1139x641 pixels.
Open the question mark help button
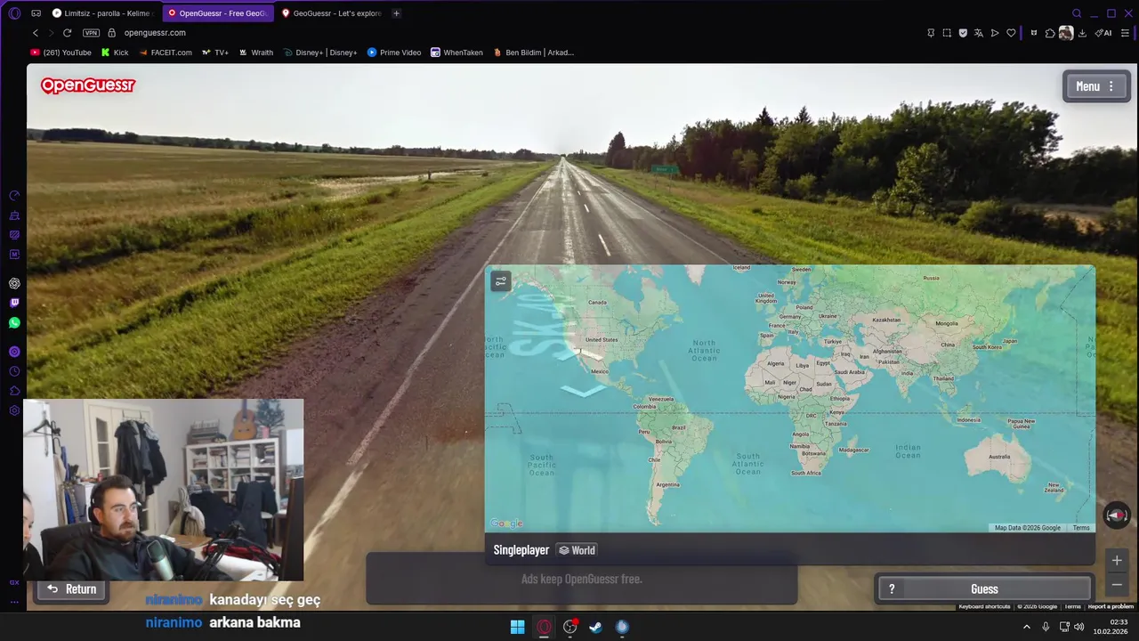(892, 588)
